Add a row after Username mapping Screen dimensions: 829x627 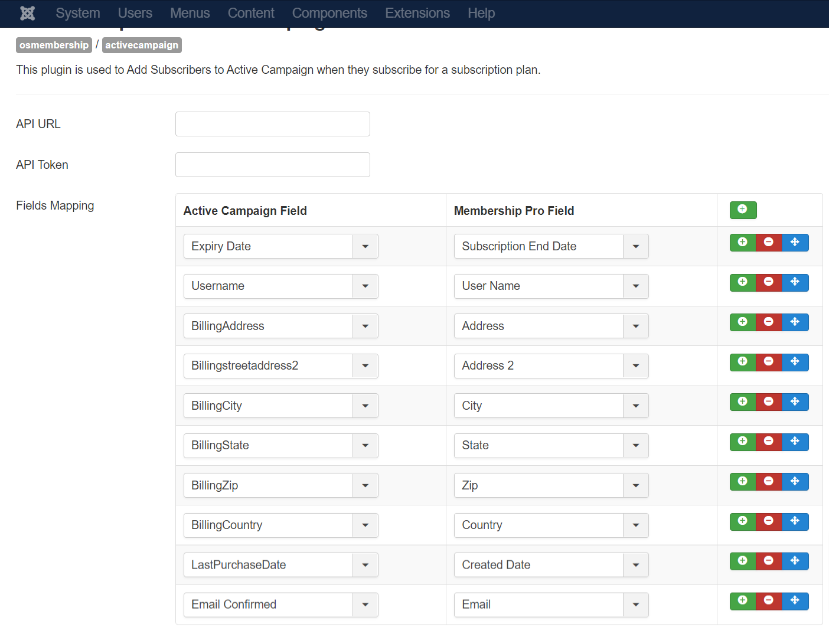[x=743, y=282]
